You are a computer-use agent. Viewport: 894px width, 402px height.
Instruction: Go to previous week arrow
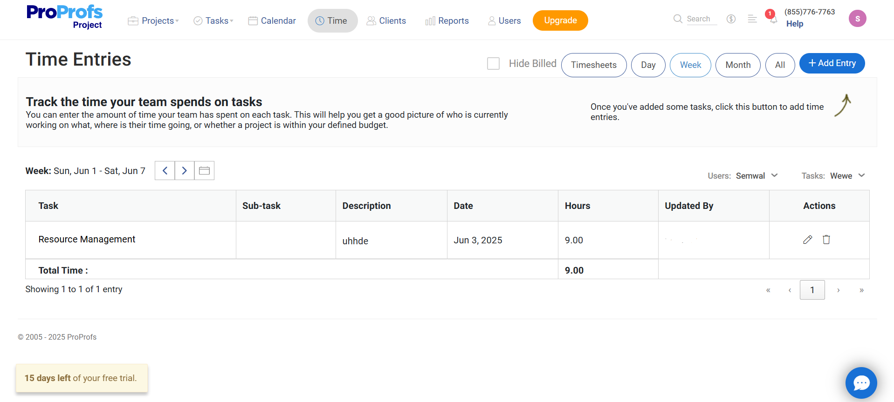point(165,171)
